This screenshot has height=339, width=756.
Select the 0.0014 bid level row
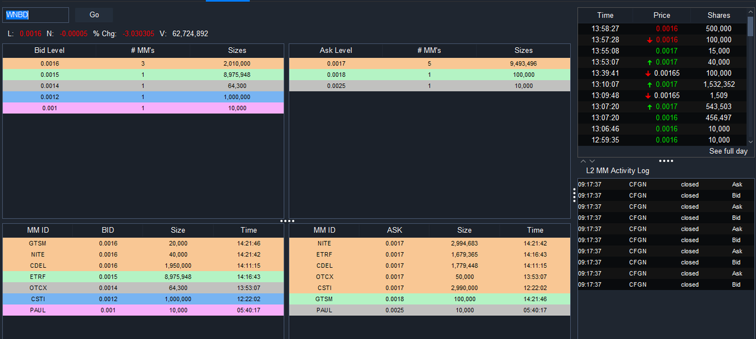(x=144, y=86)
